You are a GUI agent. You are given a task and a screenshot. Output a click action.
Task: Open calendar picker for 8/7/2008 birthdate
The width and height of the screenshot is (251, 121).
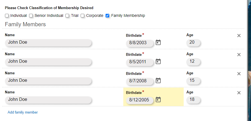[158, 80]
